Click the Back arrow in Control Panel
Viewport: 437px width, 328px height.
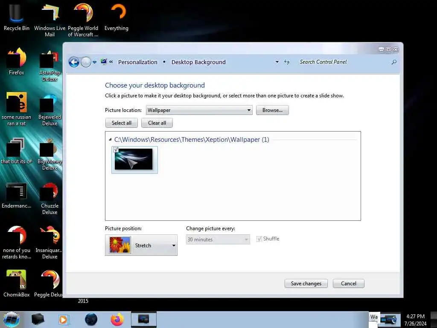click(x=74, y=62)
